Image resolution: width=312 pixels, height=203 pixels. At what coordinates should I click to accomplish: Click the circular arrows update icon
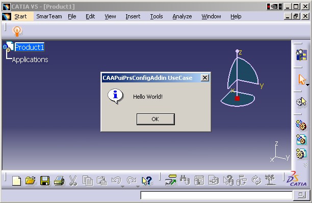256,180
